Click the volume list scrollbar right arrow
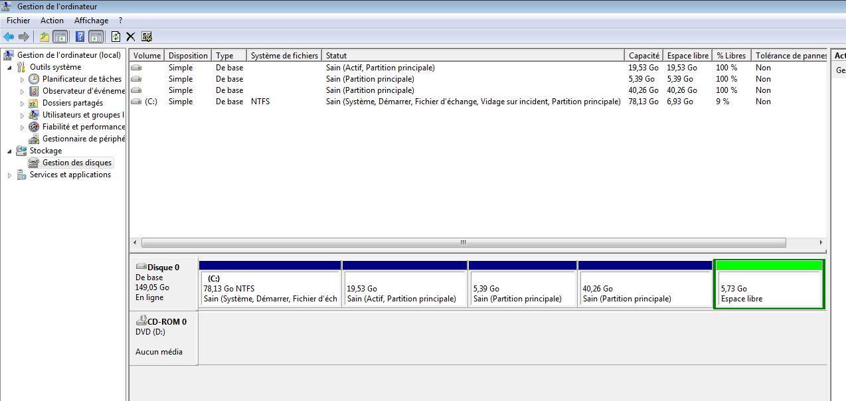 [x=821, y=242]
